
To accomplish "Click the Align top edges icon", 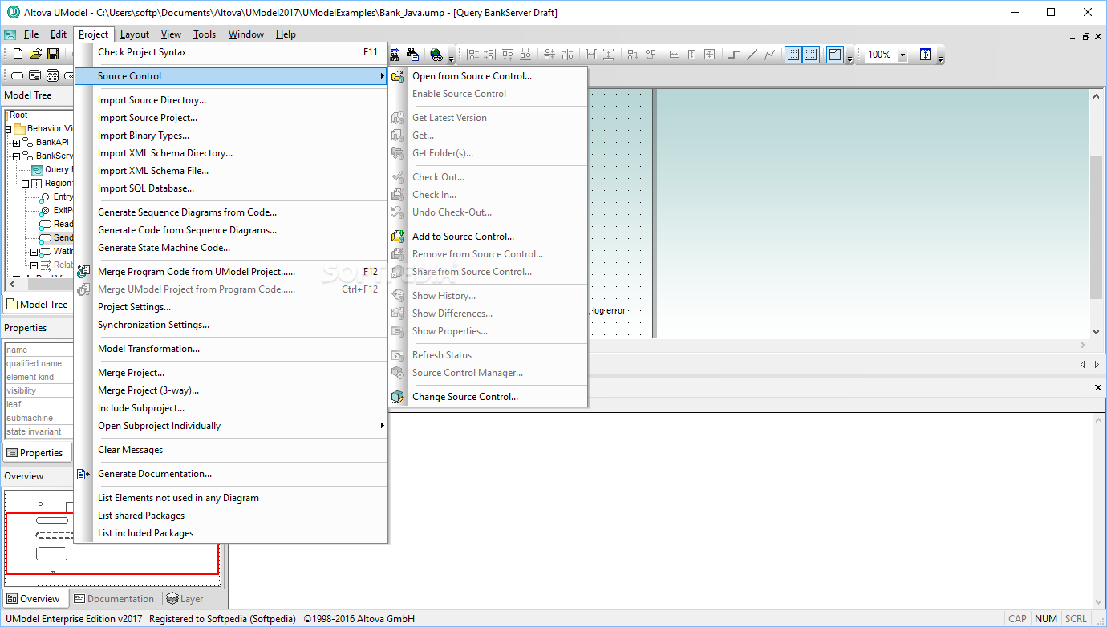I will point(508,55).
